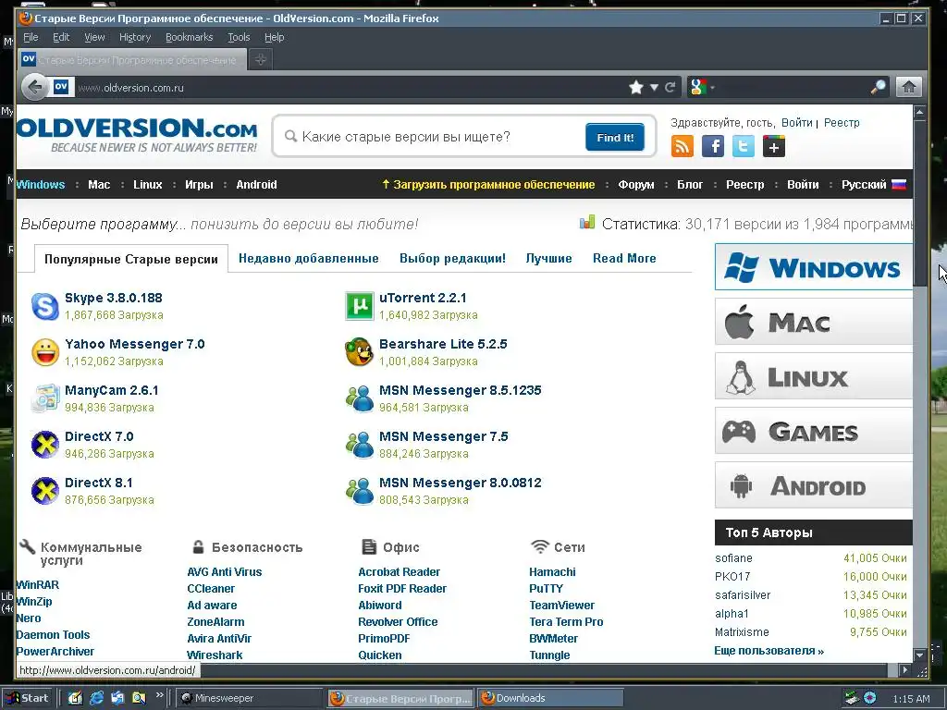Open the Русский language selector

coord(873,185)
